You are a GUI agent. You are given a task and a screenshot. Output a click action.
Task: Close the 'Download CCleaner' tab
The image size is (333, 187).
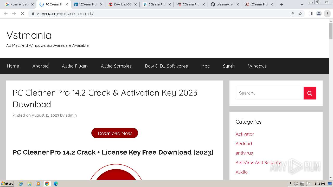136,4
